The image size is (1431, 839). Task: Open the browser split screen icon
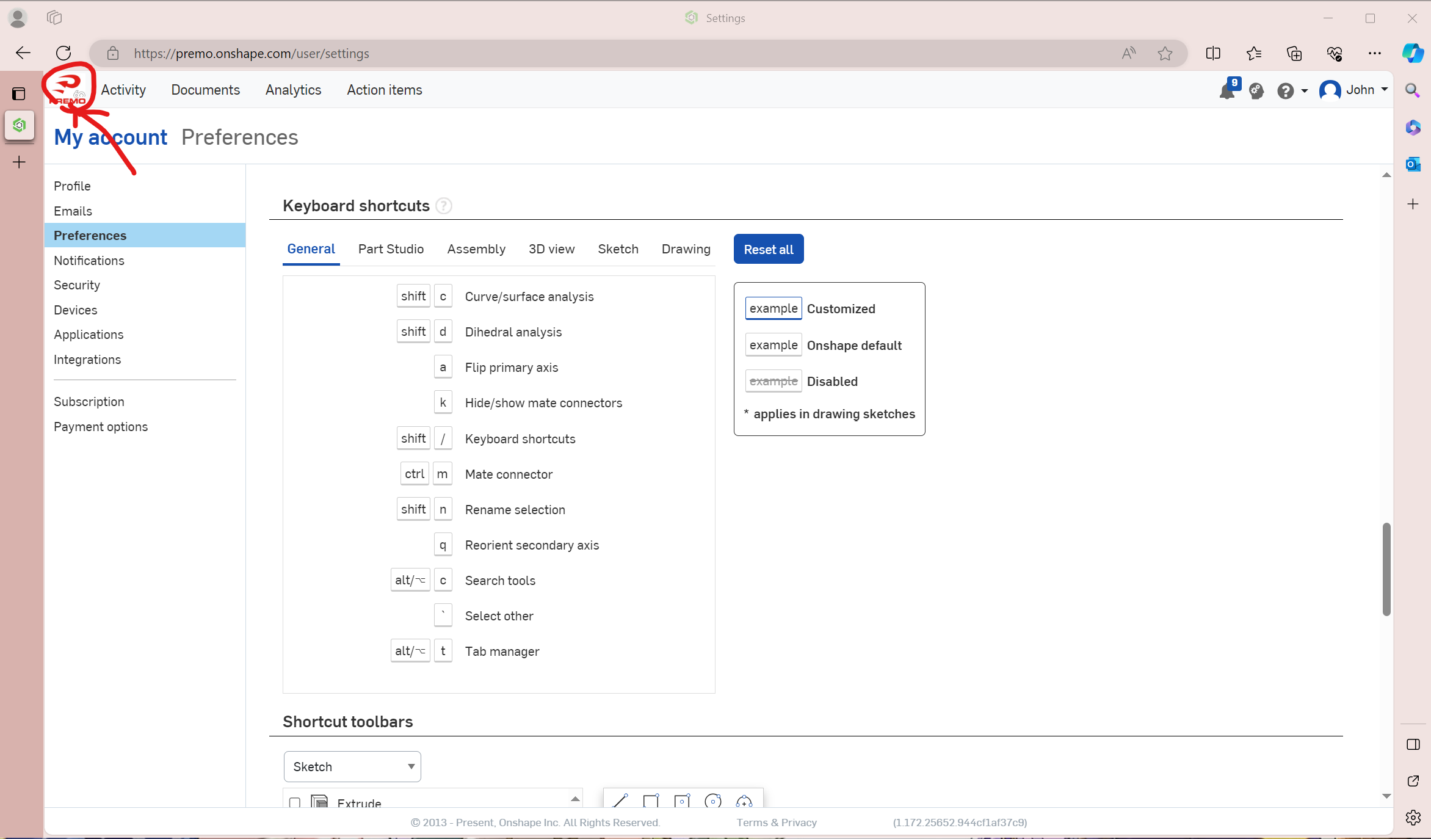pyautogui.click(x=1213, y=54)
